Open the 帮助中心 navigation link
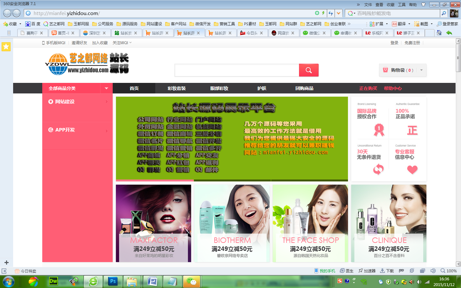Image resolution: width=461 pixels, height=288 pixels. tap(393, 88)
